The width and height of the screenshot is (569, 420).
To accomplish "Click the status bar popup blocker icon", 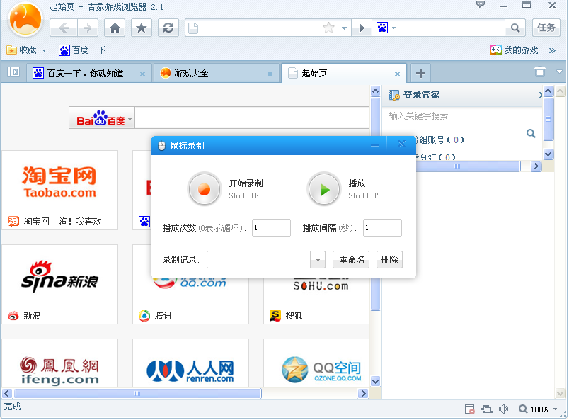I will (470, 409).
